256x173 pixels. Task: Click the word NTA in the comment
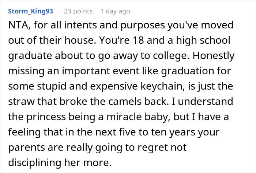pyautogui.click(x=19, y=25)
